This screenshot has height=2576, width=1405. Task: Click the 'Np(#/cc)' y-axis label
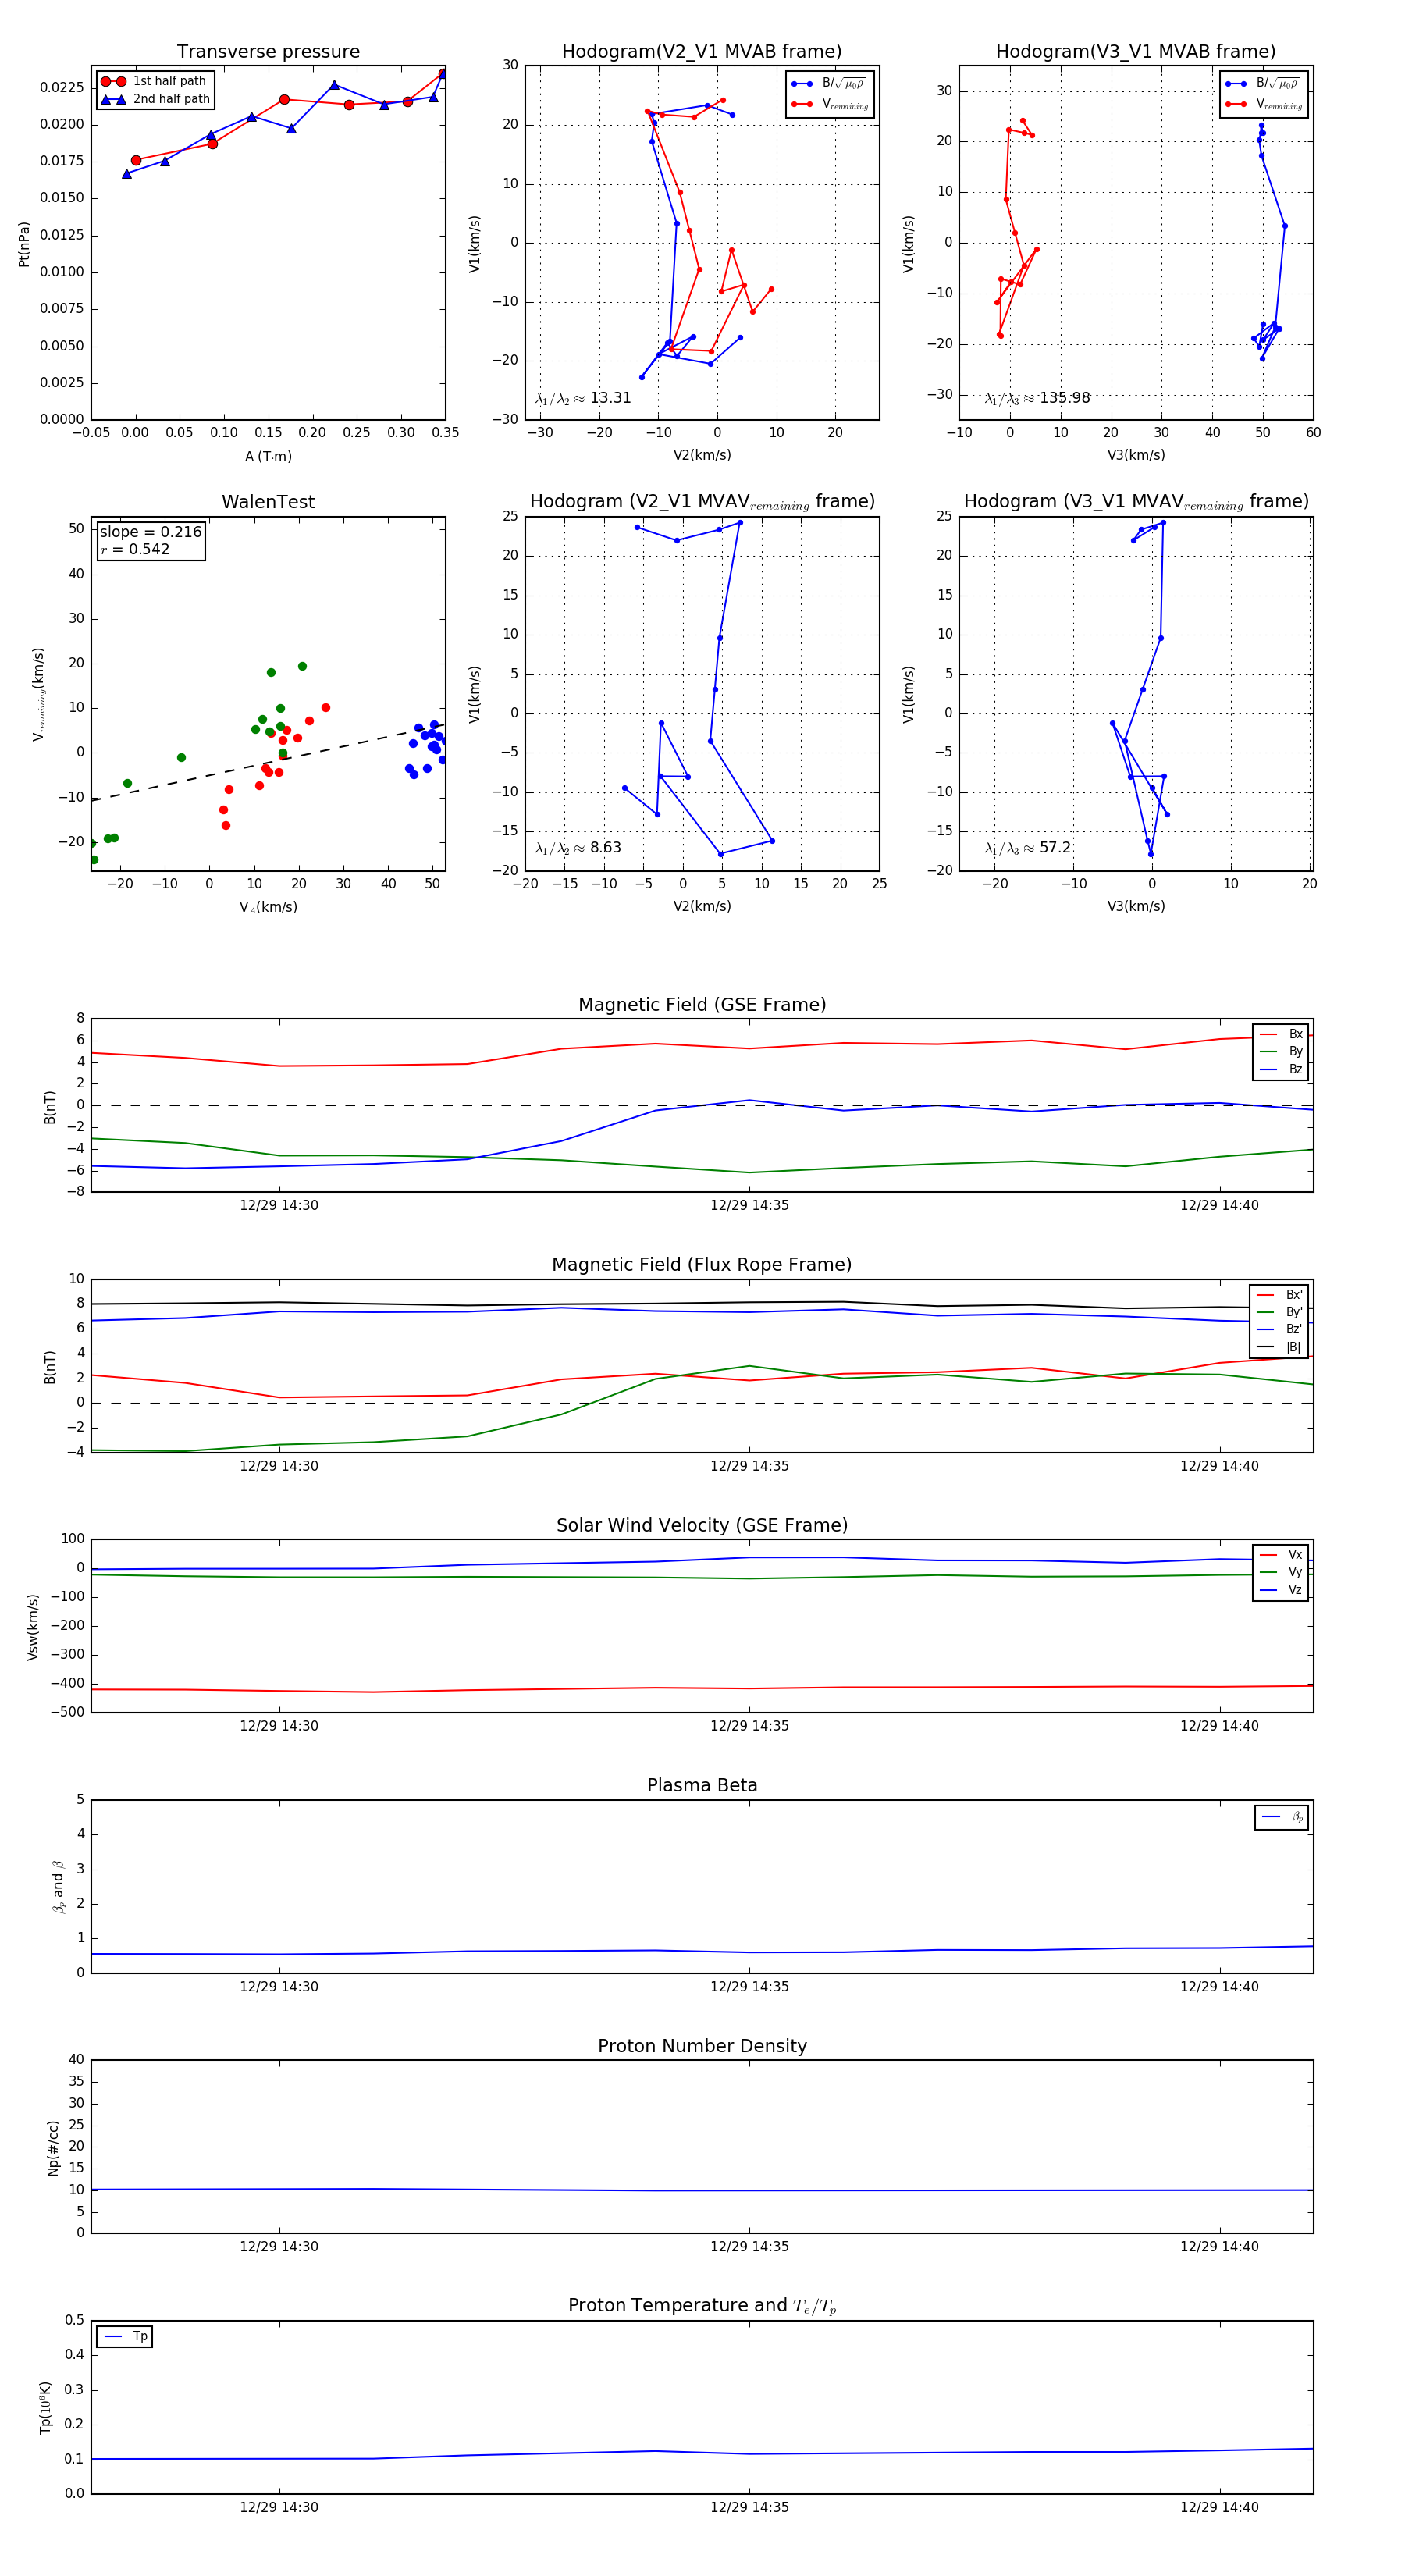click(53, 2148)
